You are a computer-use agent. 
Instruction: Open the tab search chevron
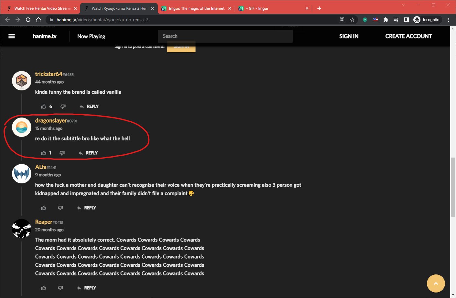coord(404,5)
